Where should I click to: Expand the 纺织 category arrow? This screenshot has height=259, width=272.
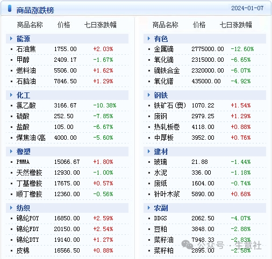[x=11, y=208]
